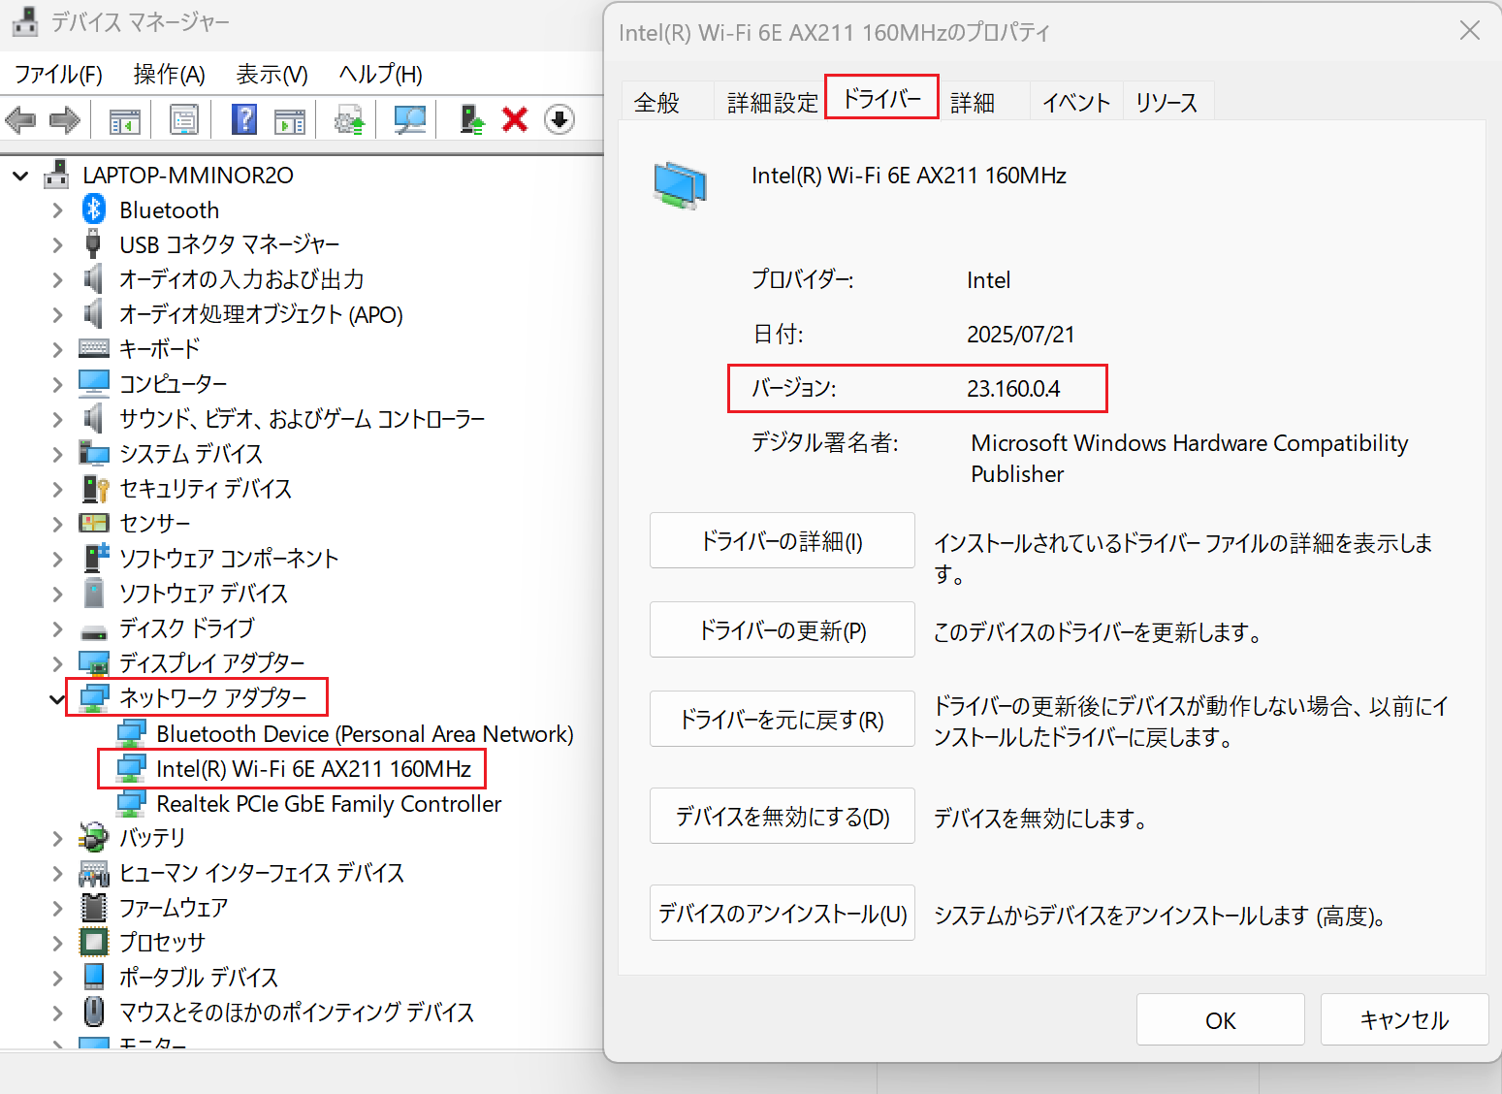Click the Properties sheet toolbar icon
Image resolution: width=1502 pixels, height=1094 pixels.
pos(183,120)
